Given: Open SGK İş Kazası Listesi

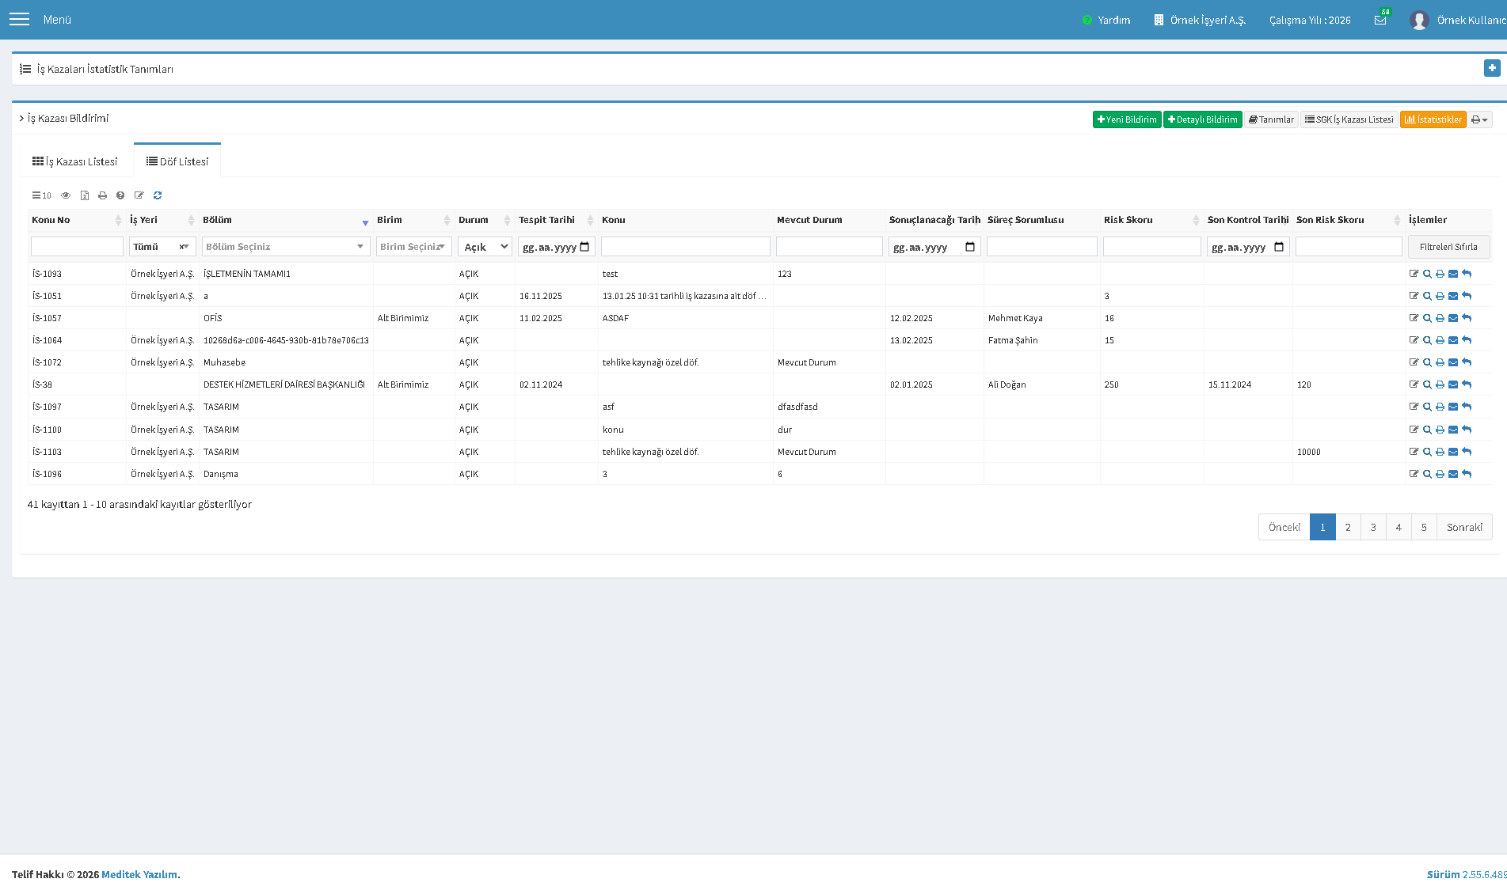Looking at the screenshot, I should point(1349,119).
